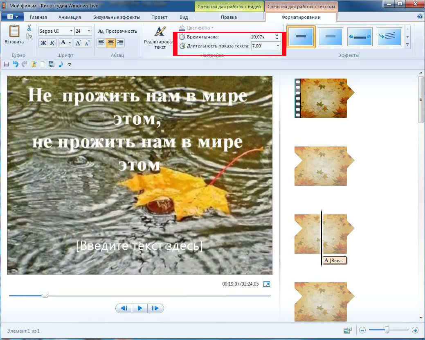The image size is (425, 340).
Task: Open full-screen preview icon below video
Action: click(267, 284)
